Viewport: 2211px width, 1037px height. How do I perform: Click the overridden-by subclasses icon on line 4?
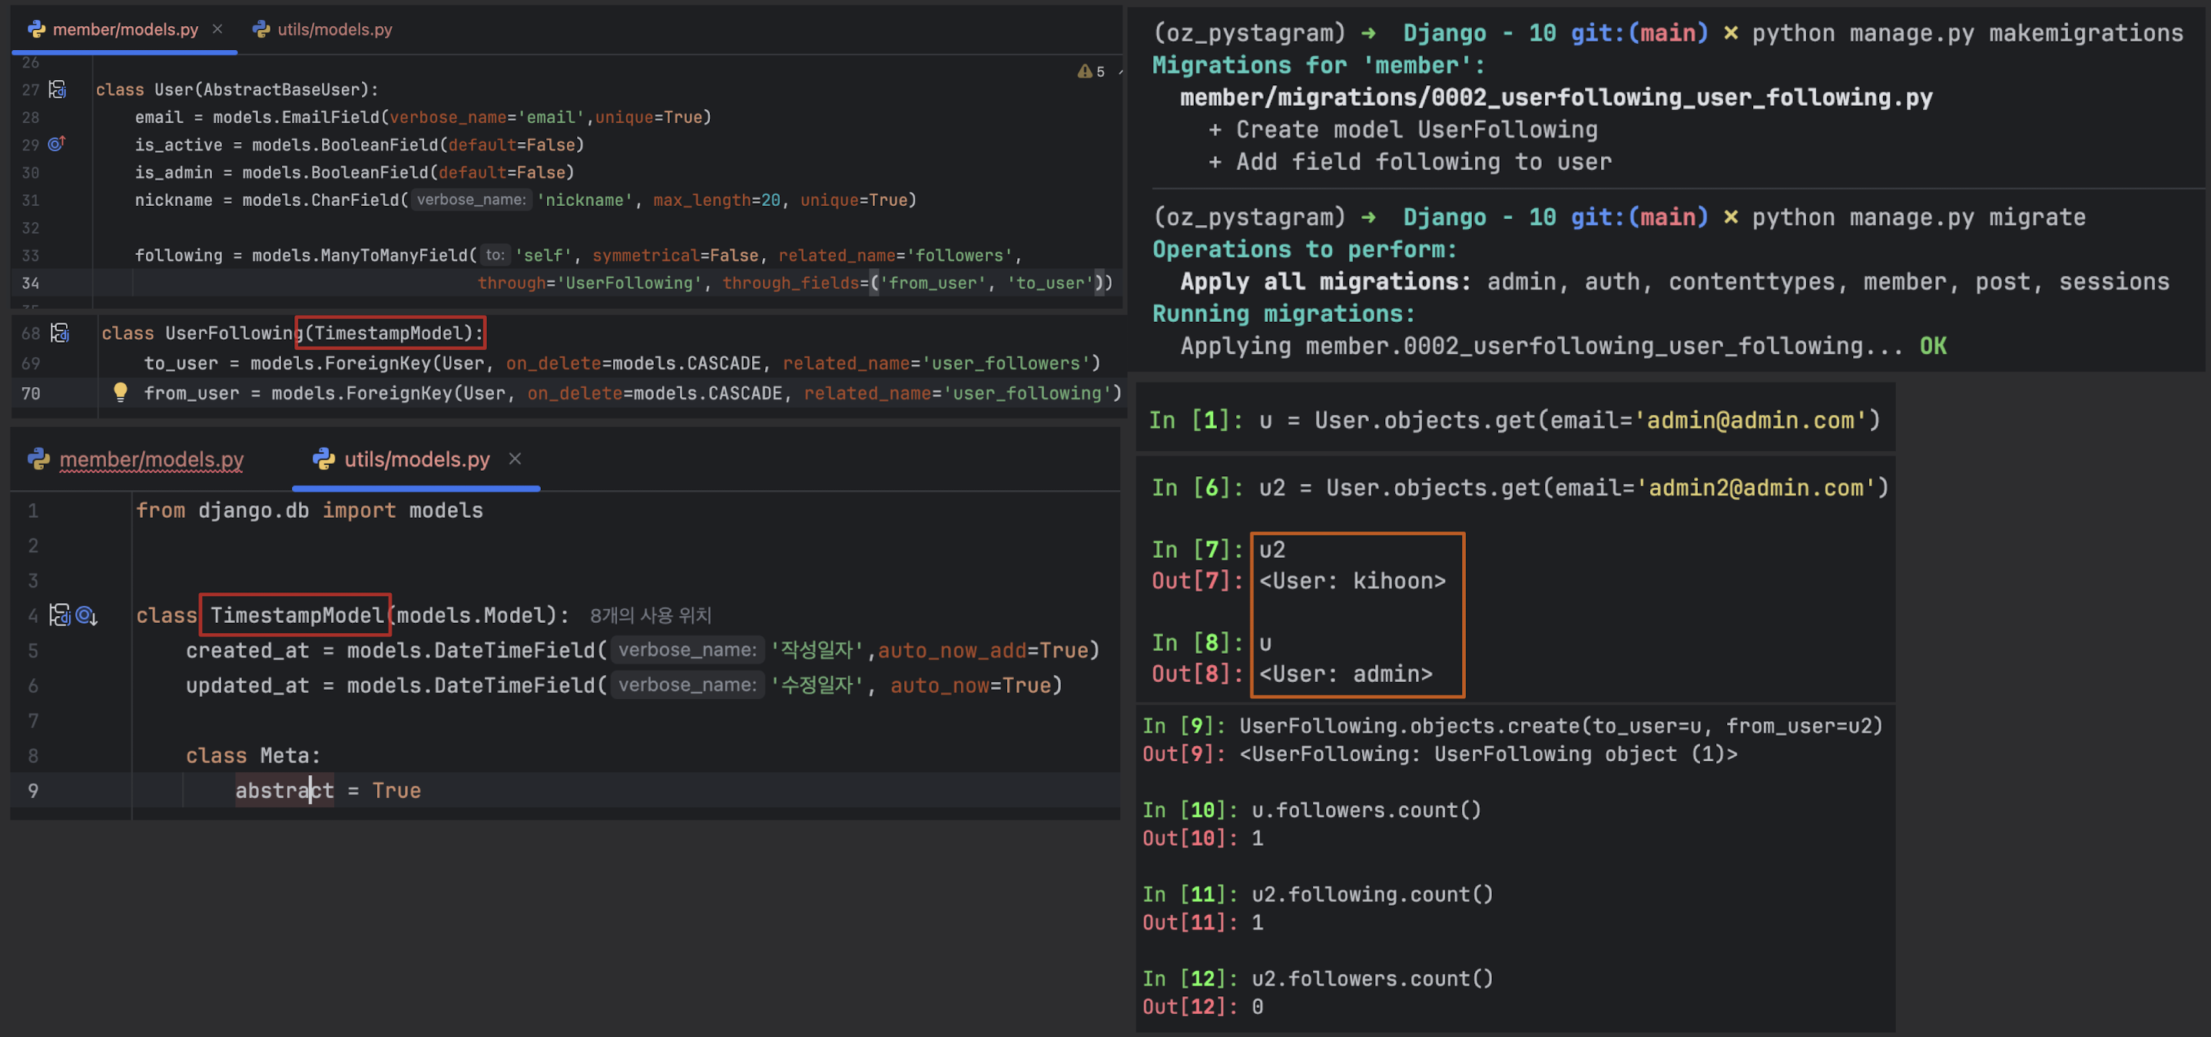point(87,615)
